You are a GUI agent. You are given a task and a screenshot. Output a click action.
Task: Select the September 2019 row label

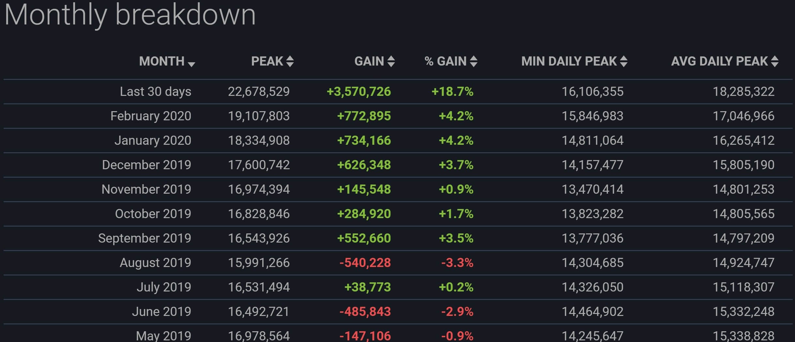click(x=145, y=238)
